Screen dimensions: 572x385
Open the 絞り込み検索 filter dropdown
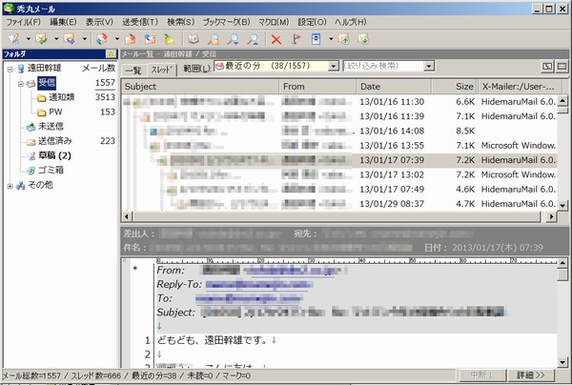(x=429, y=68)
